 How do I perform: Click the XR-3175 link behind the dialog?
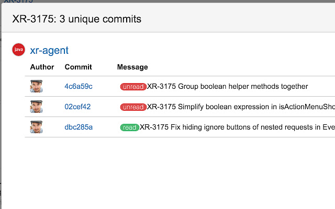click(16, 2)
